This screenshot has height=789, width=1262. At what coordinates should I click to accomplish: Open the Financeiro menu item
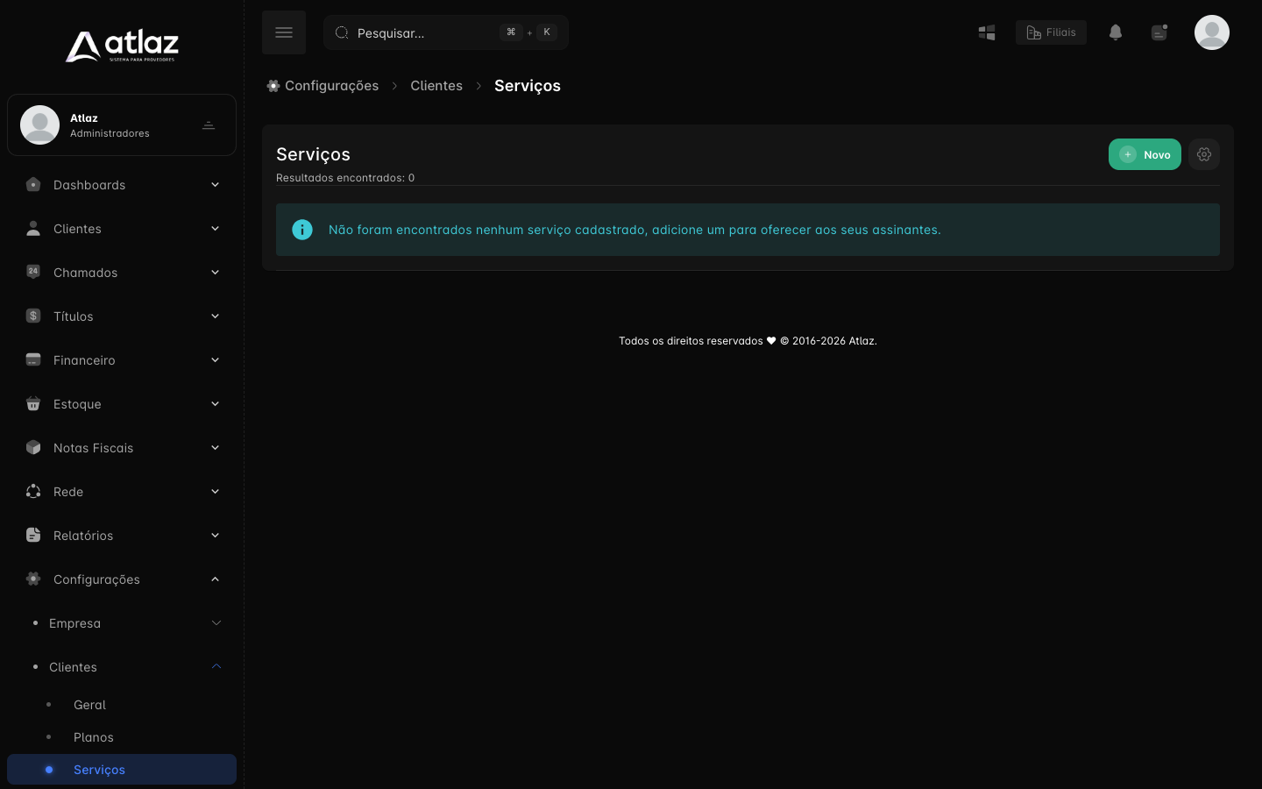(x=122, y=359)
